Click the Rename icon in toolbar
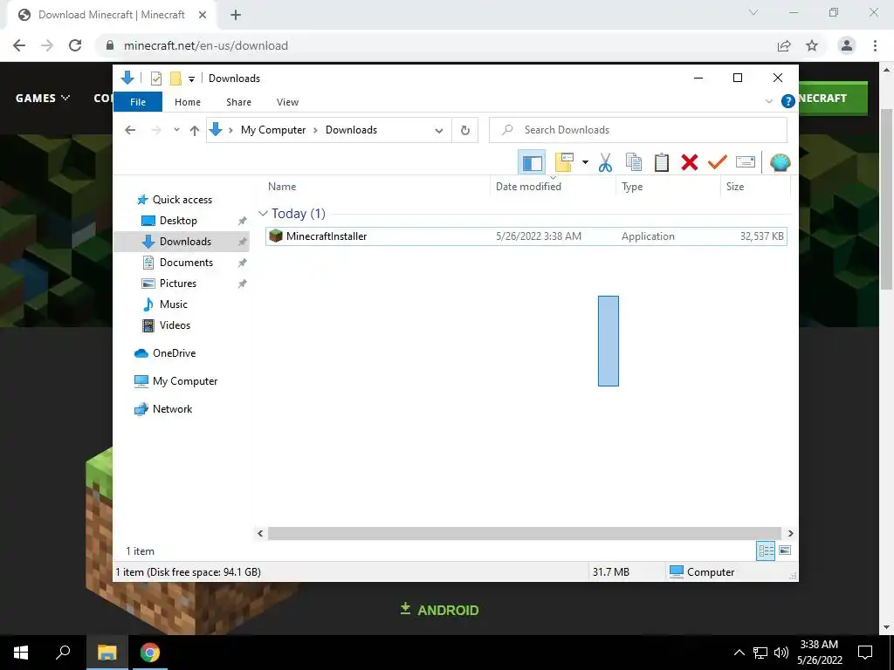The image size is (894, 670). pyautogui.click(x=746, y=162)
